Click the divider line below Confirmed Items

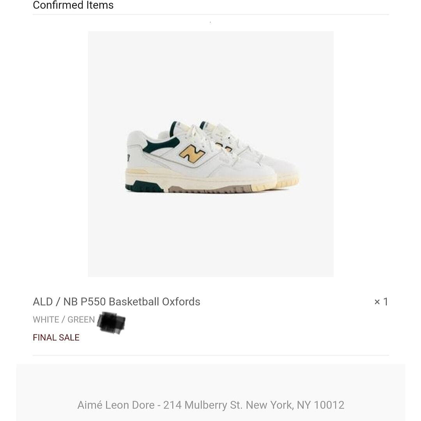(x=211, y=14)
